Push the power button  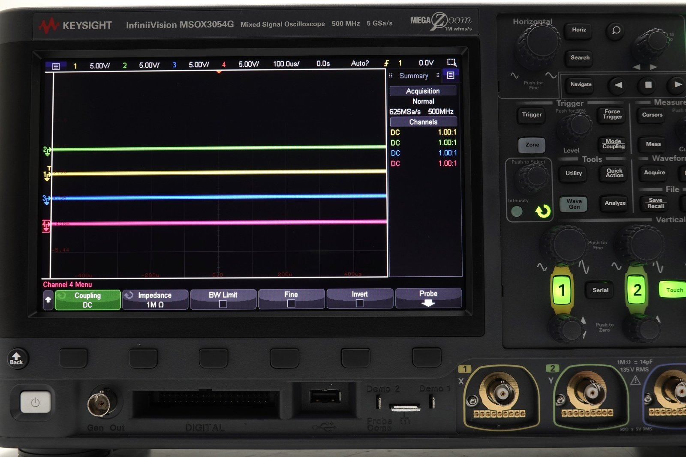tap(35, 402)
